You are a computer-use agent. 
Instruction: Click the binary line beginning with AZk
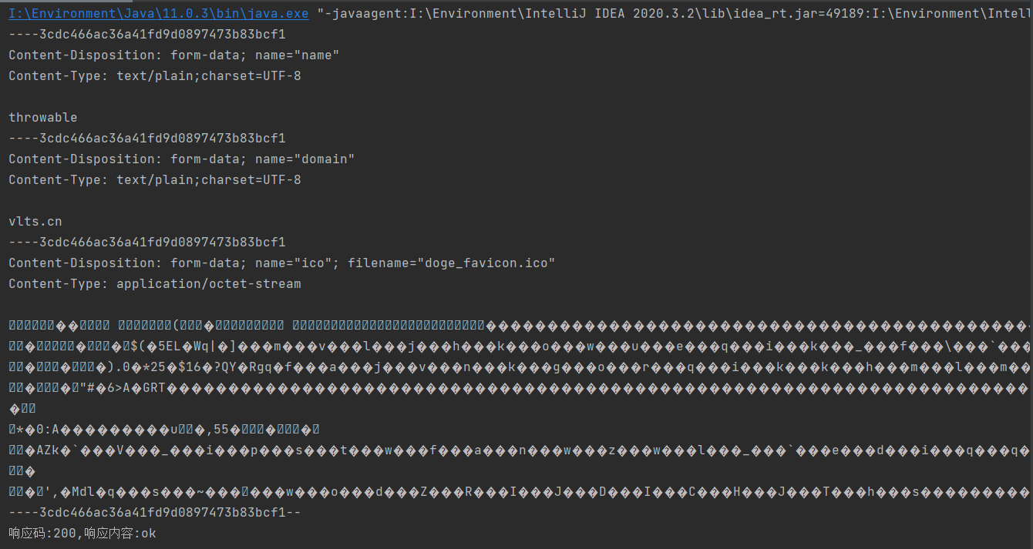[x=520, y=450]
